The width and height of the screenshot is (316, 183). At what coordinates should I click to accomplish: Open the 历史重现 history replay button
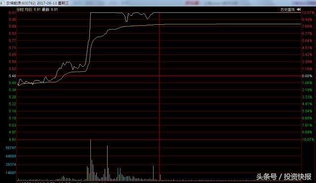coord(287,9)
